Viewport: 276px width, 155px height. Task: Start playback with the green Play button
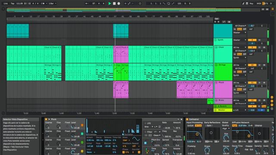(x=110, y=3)
